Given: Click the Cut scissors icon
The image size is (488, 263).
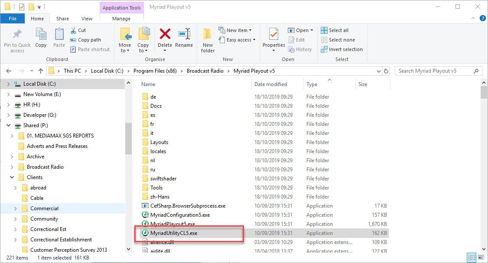Looking at the screenshot, I should pyautogui.click(x=73, y=30).
